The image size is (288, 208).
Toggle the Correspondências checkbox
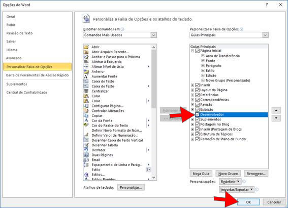[x=197, y=100]
